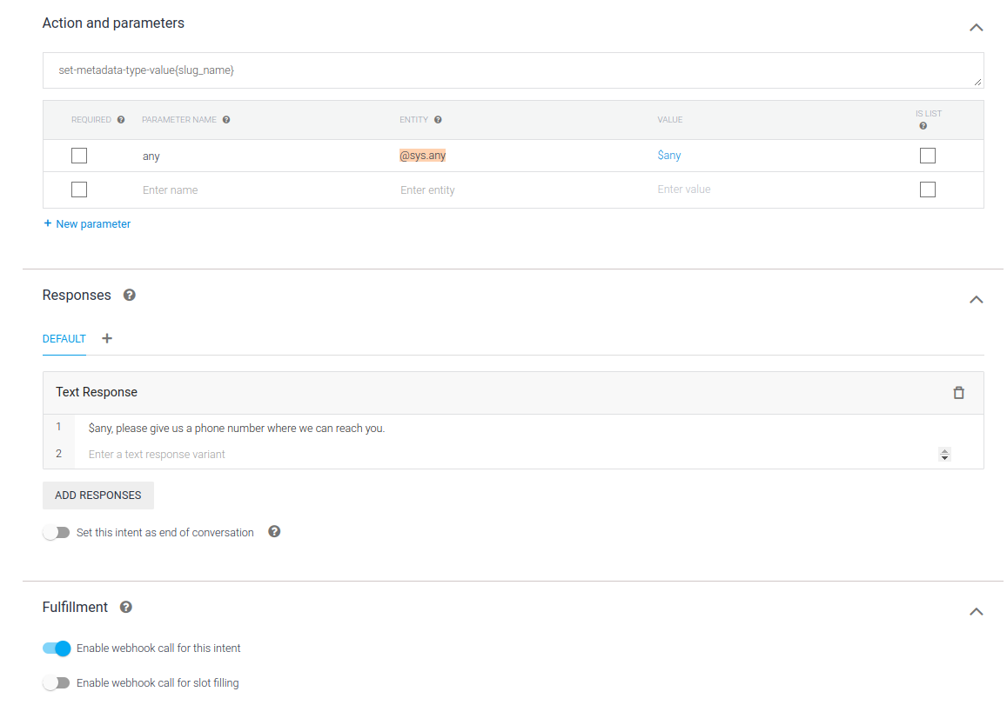This screenshot has height=705, width=1007.
Task: Click help icon next to PARAMETER NAME
Action: 226,120
